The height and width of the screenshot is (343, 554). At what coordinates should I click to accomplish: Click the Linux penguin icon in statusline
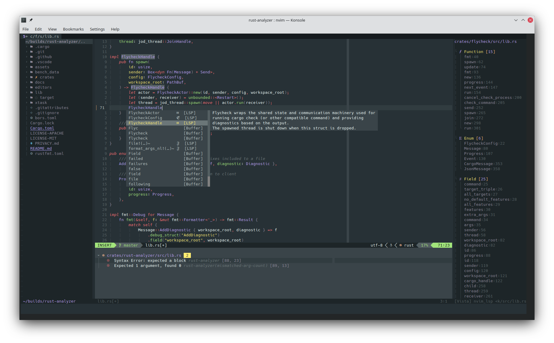[391, 245]
